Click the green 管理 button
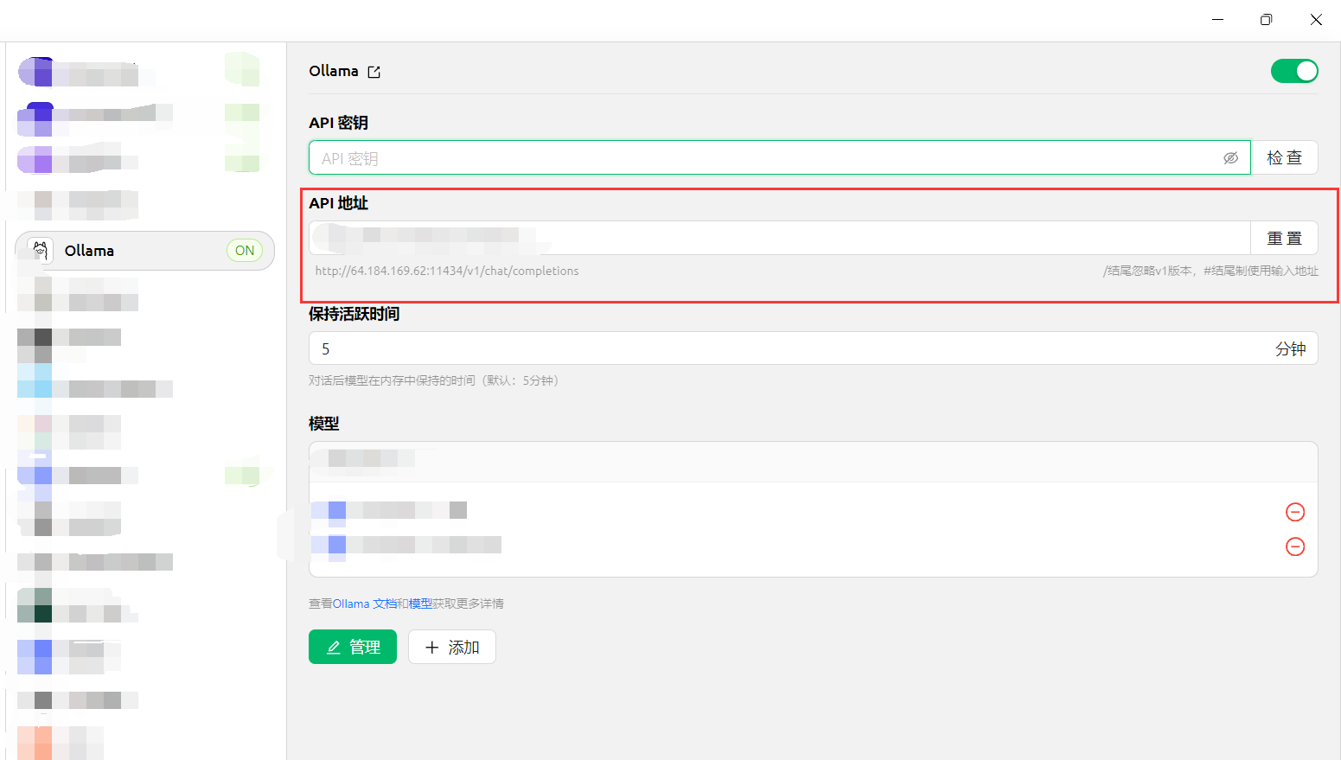The height and width of the screenshot is (760, 1341). pos(353,647)
